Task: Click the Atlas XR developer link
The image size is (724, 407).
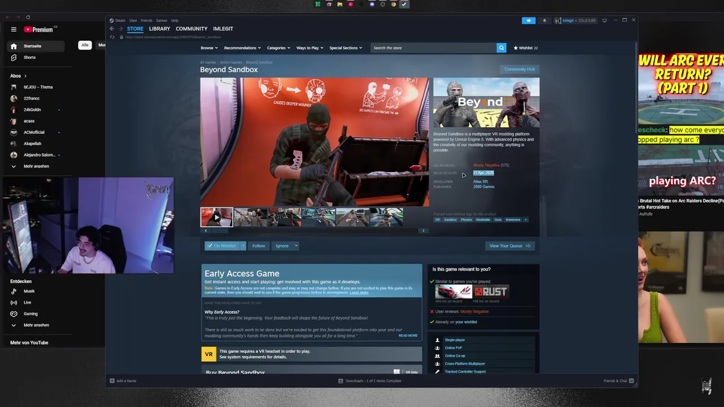Action: click(480, 181)
